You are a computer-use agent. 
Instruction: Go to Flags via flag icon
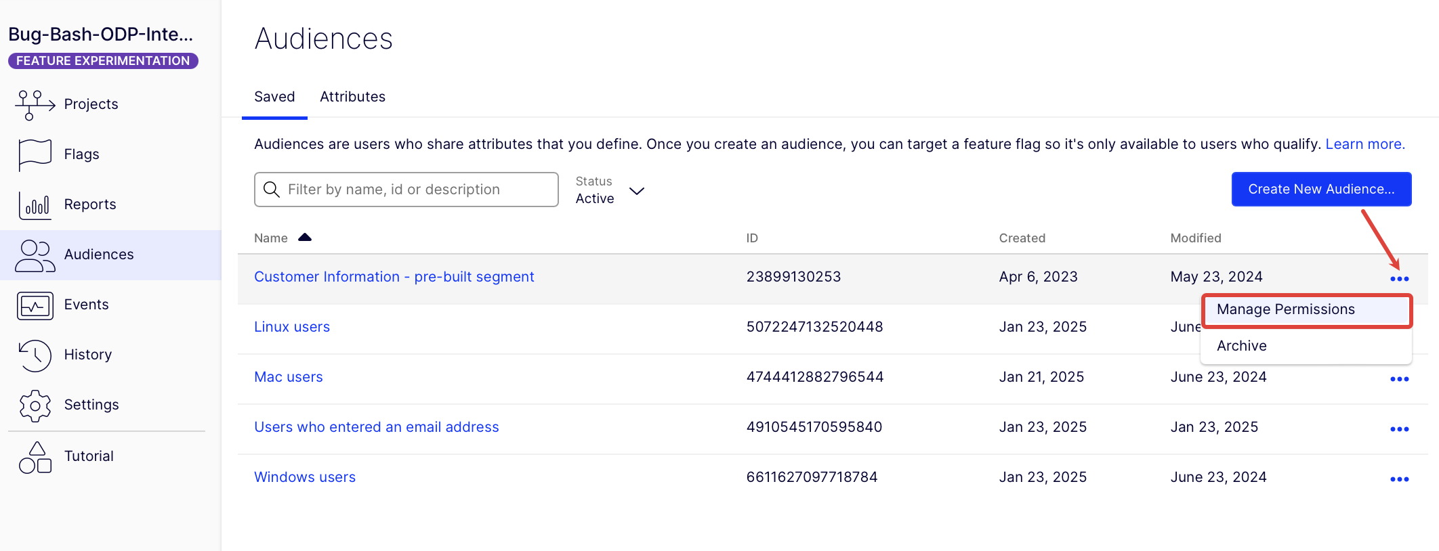(35, 154)
